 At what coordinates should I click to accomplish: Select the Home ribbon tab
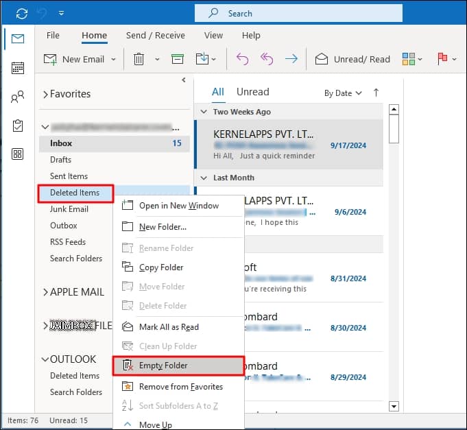95,36
